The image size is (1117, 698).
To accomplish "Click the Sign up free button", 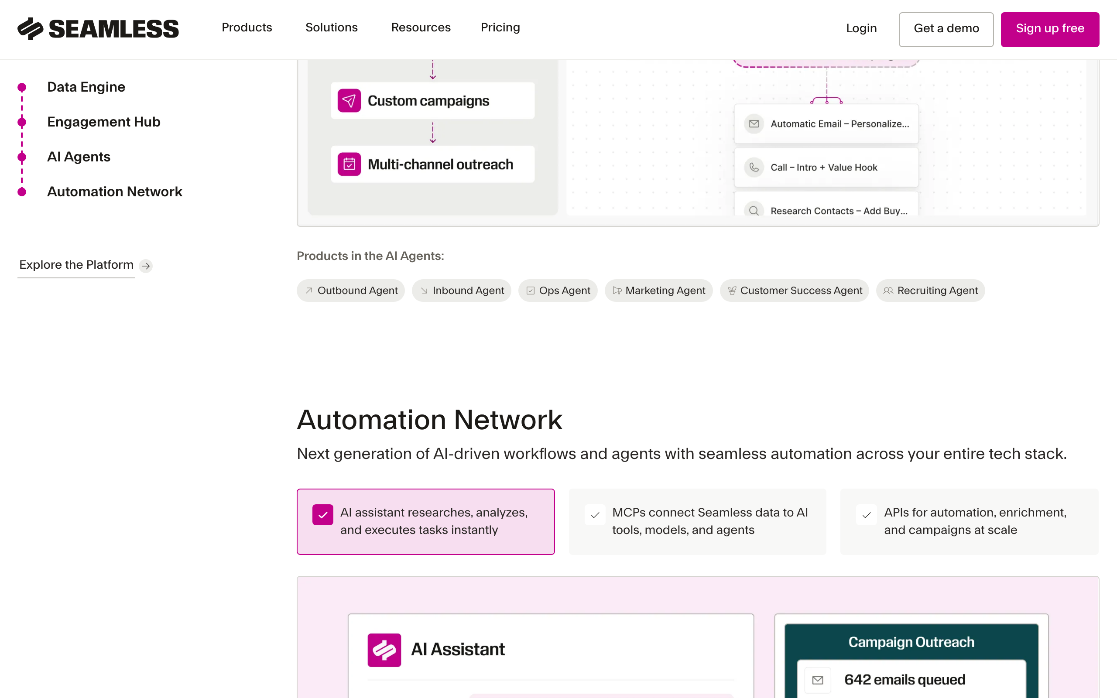I will point(1050,29).
